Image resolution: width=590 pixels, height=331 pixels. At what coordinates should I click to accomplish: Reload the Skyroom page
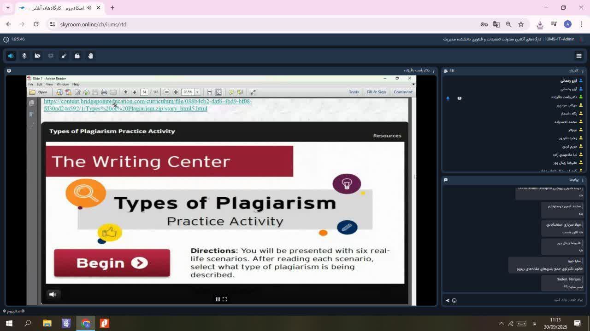pyautogui.click(x=36, y=24)
